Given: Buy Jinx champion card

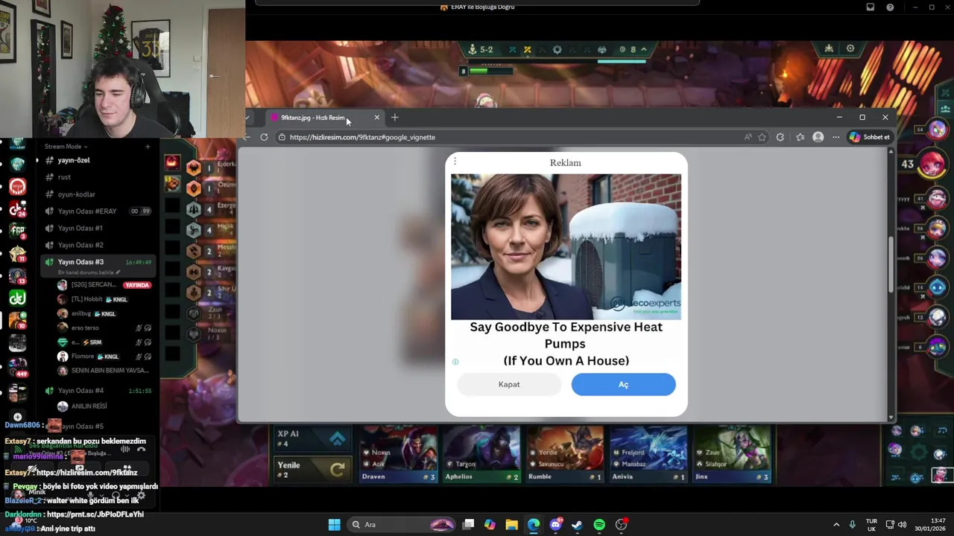Looking at the screenshot, I should coord(732,453).
